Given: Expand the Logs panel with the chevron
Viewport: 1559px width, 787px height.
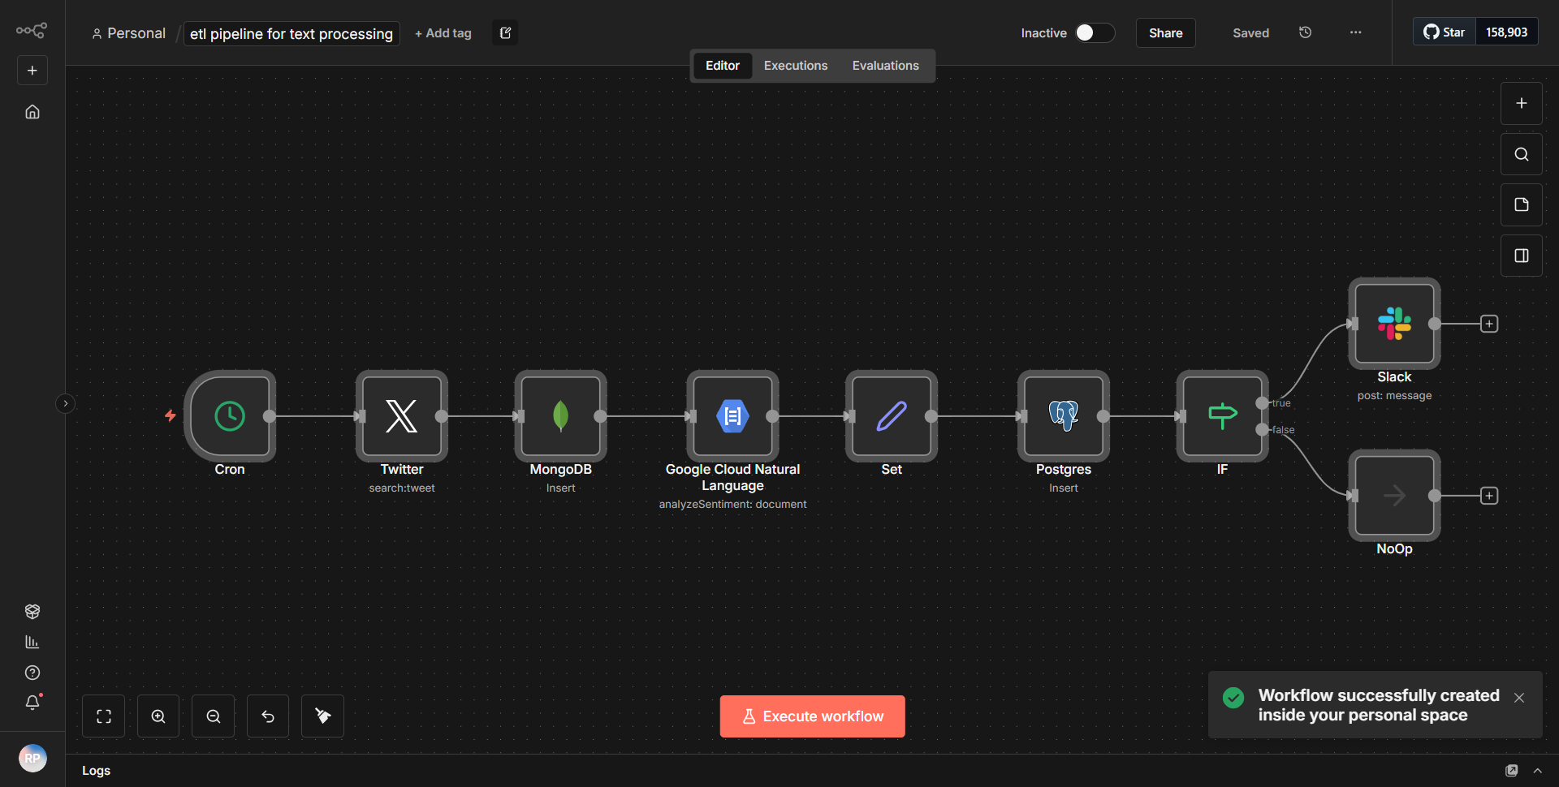Looking at the screenshot, I should (1539, 770).
